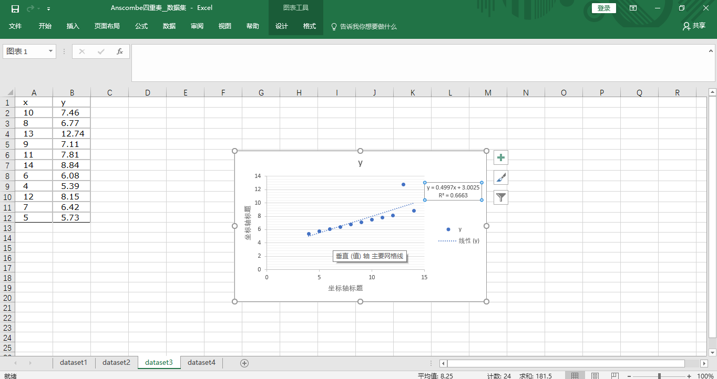Image resolution: width=717 pixels, height=379 pixels.
Task: Add a new sheet with plus icon
Action: (244, 363)
